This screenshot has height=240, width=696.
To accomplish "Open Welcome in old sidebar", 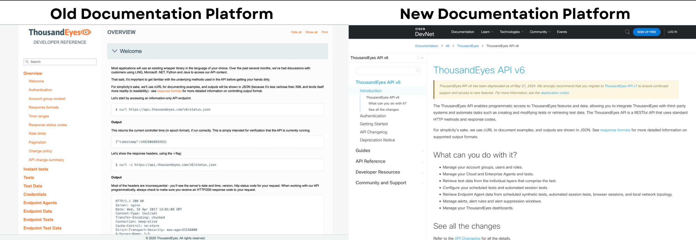I will 36,81.
